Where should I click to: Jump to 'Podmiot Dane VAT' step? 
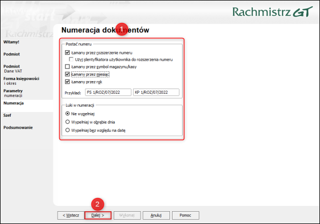[x=13, y=69]
